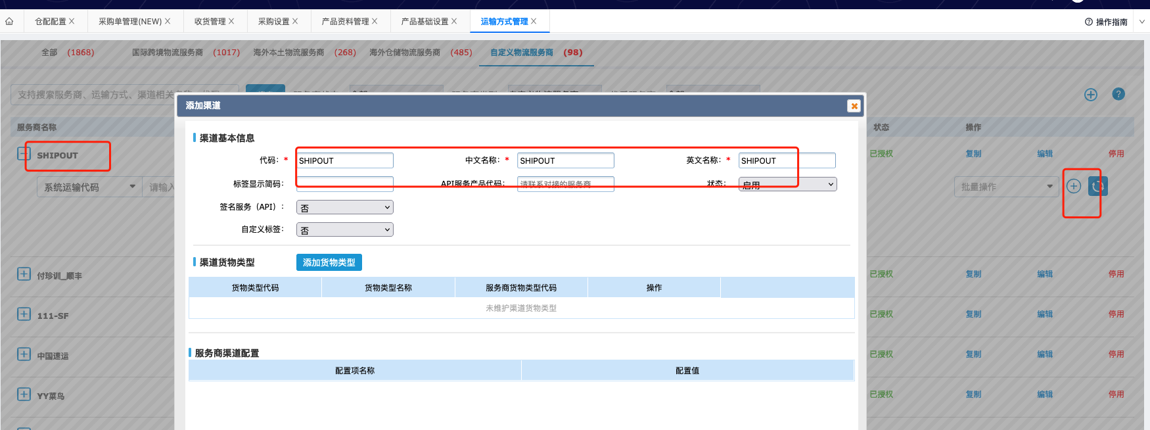The width and height of the screenshot is (1150, 430).
Task: Click the 未维护渠道货物类型 empty-table message
Action: (x=521, y=308)
